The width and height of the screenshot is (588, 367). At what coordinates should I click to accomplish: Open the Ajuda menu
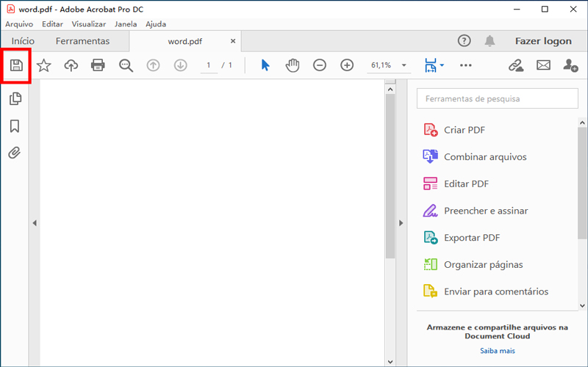pyautogui.click(x=156, y=24)
